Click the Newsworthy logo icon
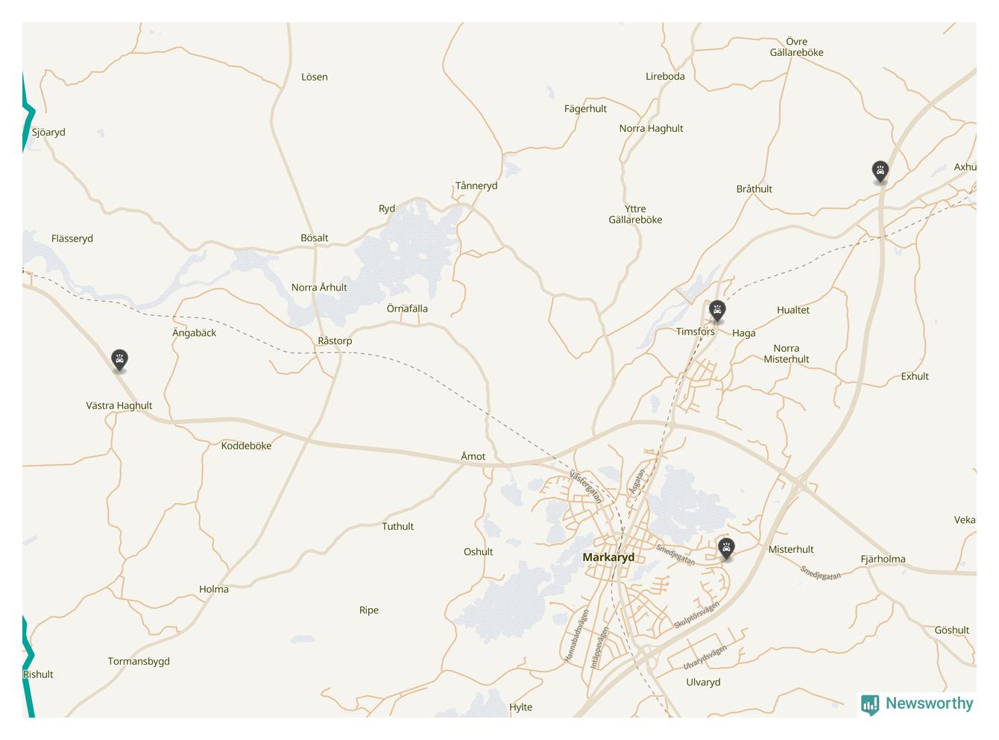This screenshot has width=999, height=740. tap(870, 704)
